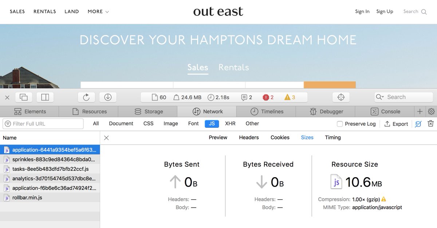Clear network items trash icon

coord(430,124)
